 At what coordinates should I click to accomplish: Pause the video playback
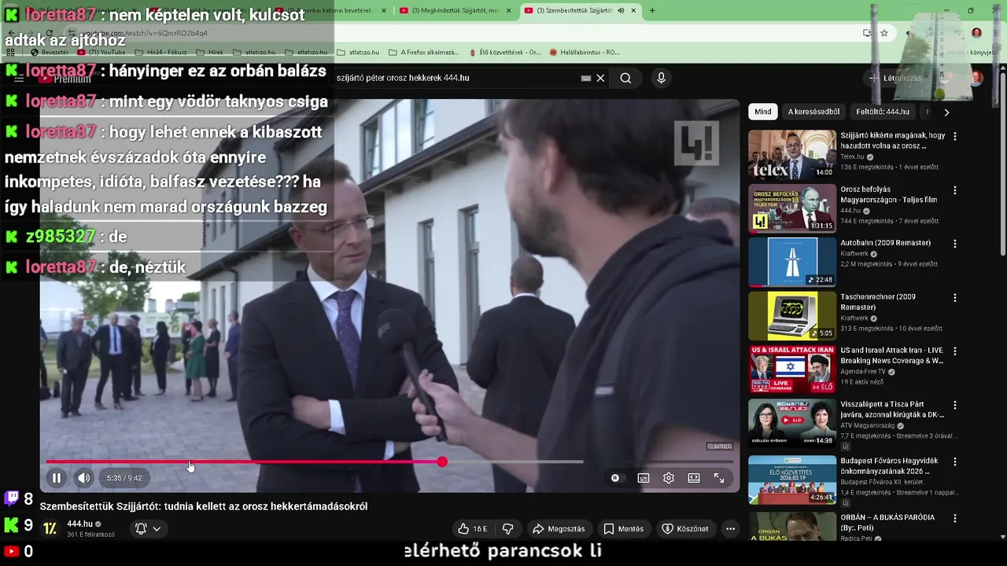(x=57, y=478)
